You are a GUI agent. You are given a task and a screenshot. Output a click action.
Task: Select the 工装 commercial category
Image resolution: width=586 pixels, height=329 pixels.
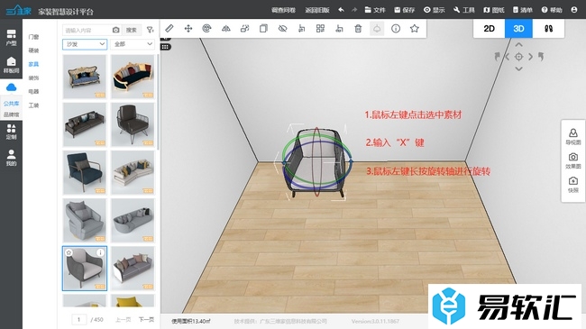coord(33,105)
